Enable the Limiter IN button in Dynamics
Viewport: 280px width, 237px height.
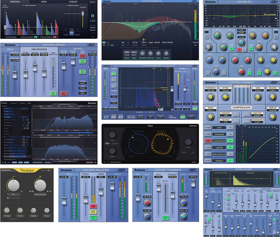(230, 147)
